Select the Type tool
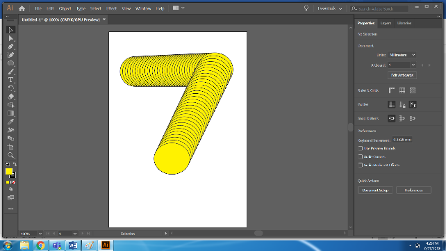This screenshot has width=446, height=251. tap(11, 80)
